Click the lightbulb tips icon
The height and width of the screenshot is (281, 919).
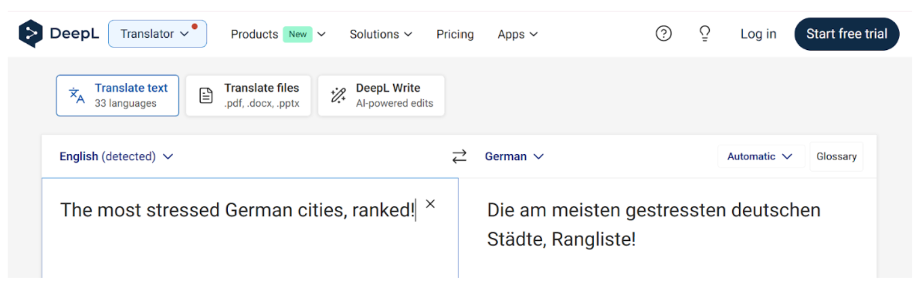705,34
